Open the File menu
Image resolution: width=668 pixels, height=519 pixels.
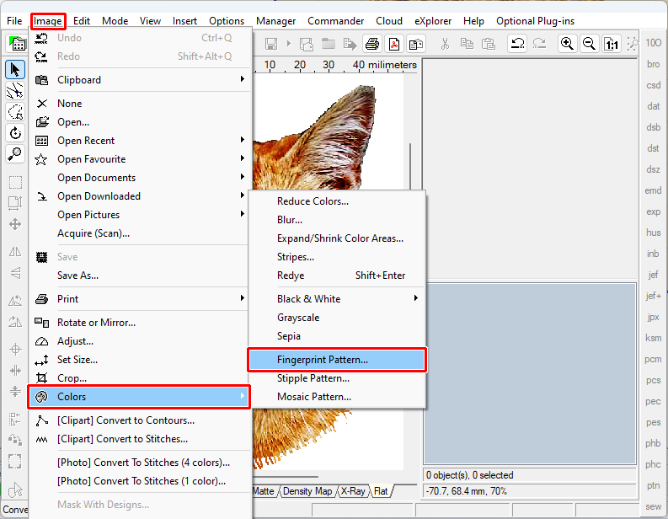[14, 21]
